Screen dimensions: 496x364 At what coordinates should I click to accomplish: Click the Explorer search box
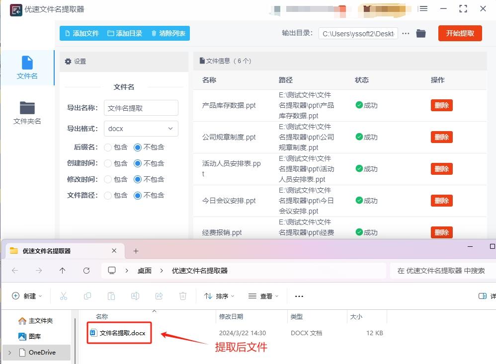tap(441, 270)
